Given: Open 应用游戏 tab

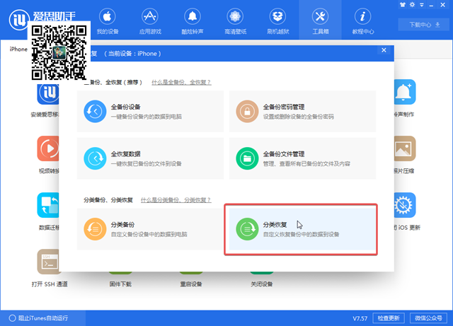Looking at the screenshot, I should tap(150, 21).
